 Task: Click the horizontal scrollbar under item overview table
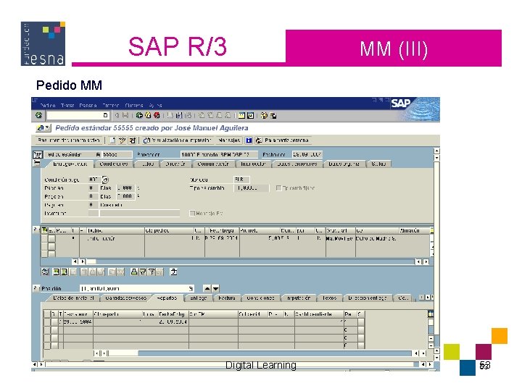tap(249, 261)
